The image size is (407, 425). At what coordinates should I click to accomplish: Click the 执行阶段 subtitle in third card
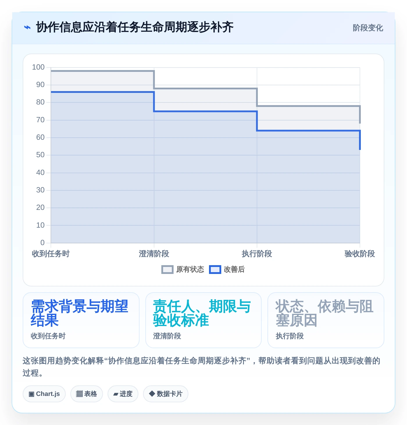pyautogui.click(x=290, y=336)
